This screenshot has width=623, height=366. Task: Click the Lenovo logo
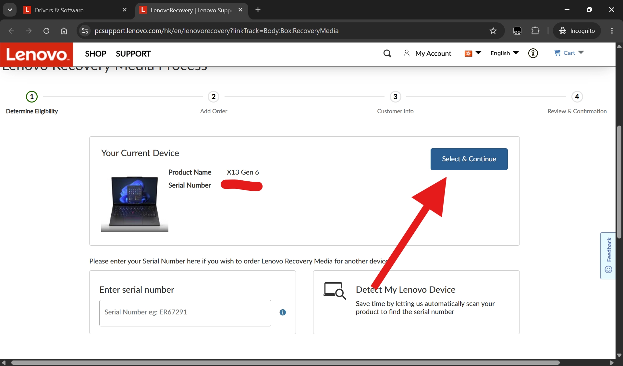pyautogui.click(x=37, y=54)
